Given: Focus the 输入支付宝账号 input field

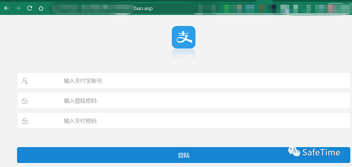Looking at the screenshot, I should tap(183, 81).
